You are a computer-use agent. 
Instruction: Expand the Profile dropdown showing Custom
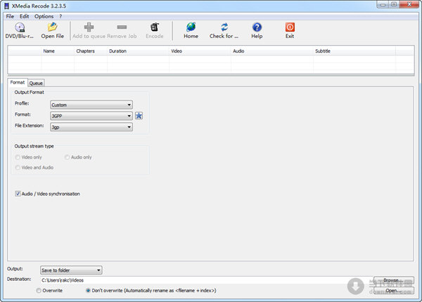[x=91, y=105]
